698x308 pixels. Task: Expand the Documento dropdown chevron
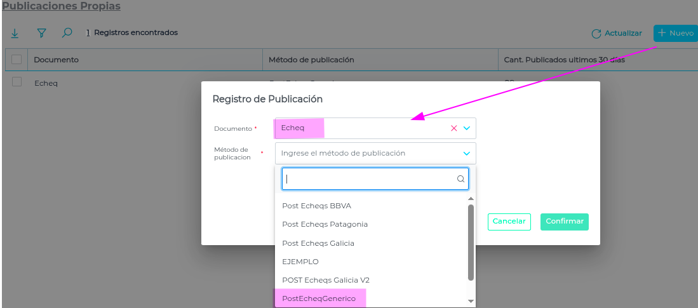point(467,128)
